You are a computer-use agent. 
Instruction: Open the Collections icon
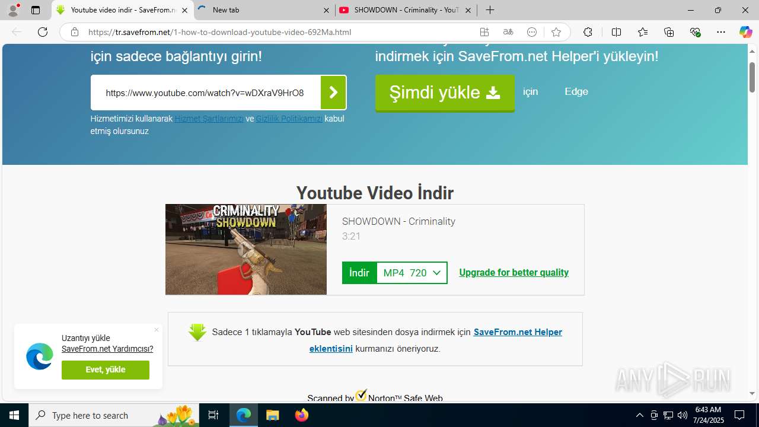click(669, 32)
